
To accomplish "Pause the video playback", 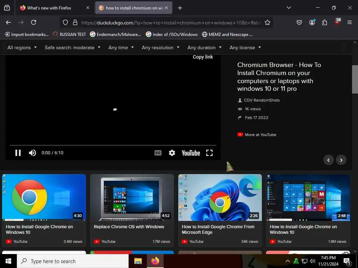I will click(x=18, y=153).
